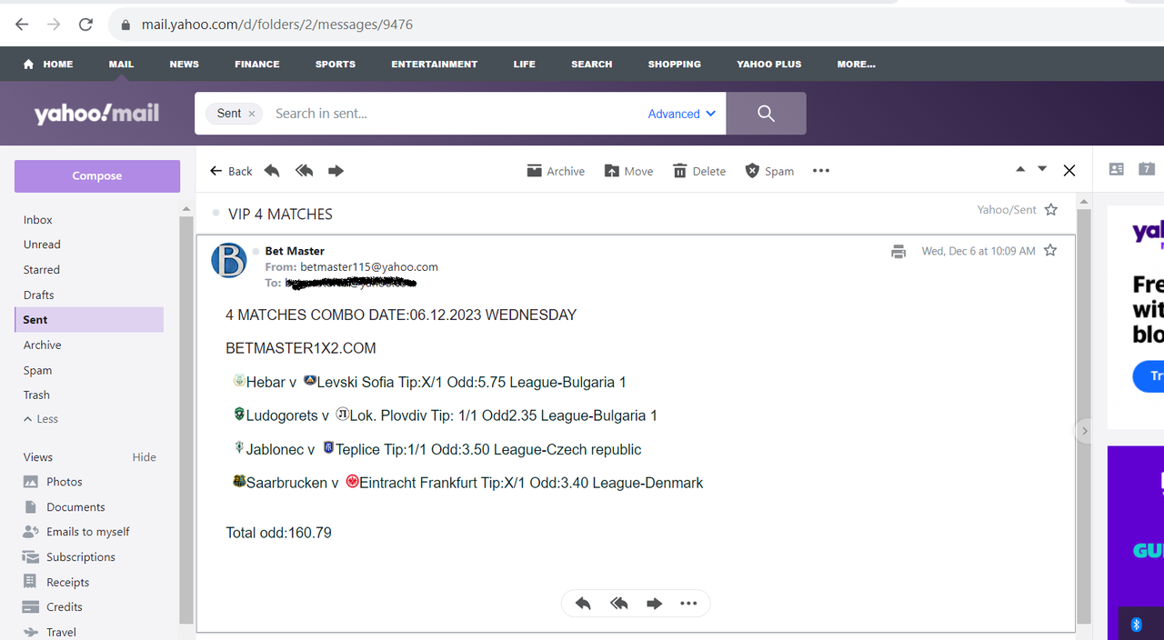Reply using the top toolbar arrow

(272, 171)
